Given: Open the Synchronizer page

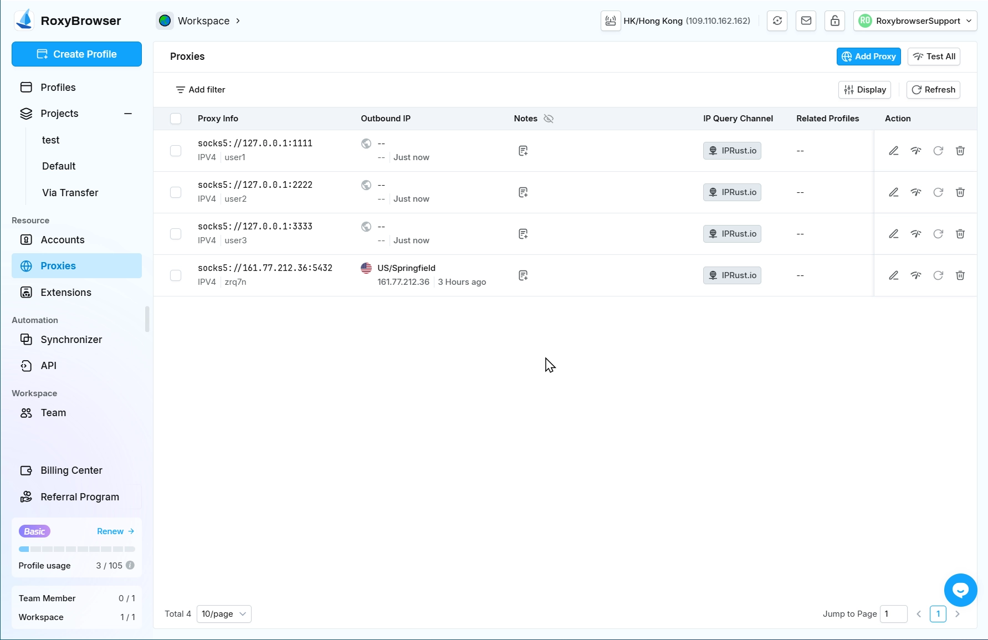Looking at the screenshot, I should [x=71, y=340].
